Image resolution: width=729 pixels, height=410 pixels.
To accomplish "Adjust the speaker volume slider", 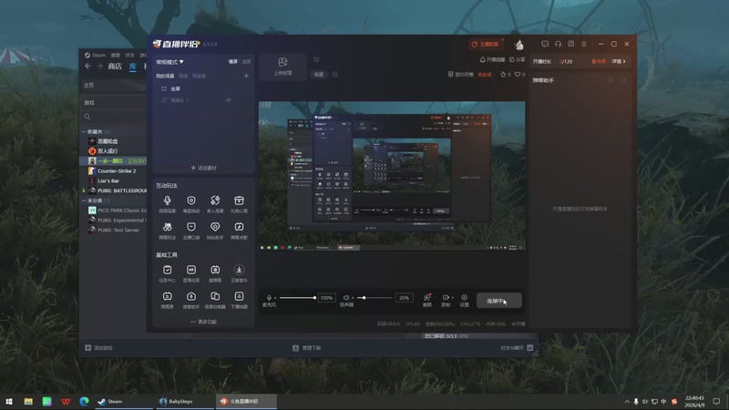I will pos(375,298).
